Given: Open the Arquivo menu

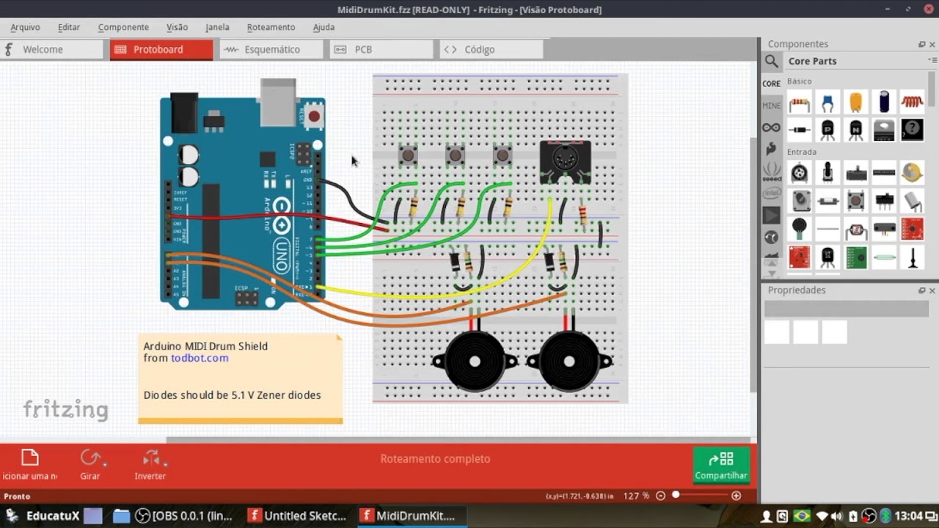Looking at the screenshot, I should pyautogui.click(x=25, y=27).
